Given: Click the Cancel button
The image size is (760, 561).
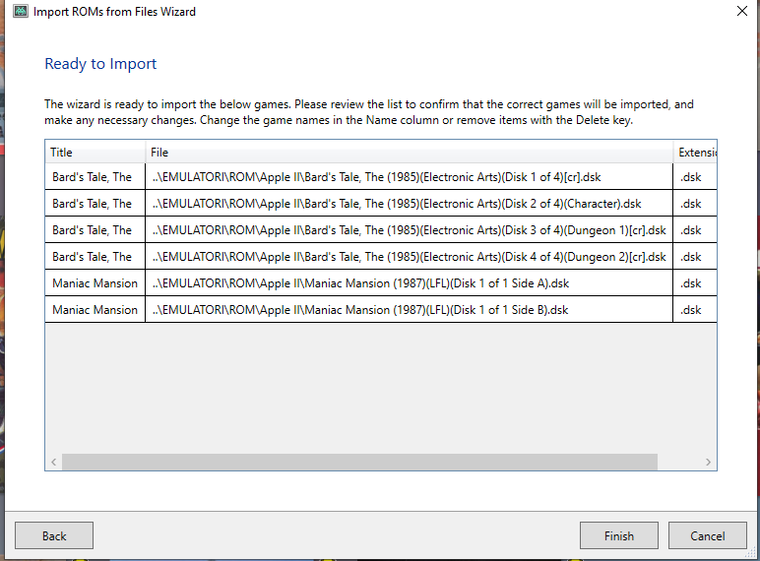Looking at the screenshot, I should pyautogui.click(x=708, y=535).
